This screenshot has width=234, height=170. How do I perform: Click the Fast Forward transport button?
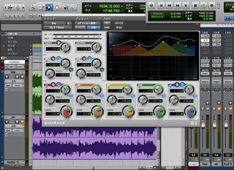coord(177,5)
